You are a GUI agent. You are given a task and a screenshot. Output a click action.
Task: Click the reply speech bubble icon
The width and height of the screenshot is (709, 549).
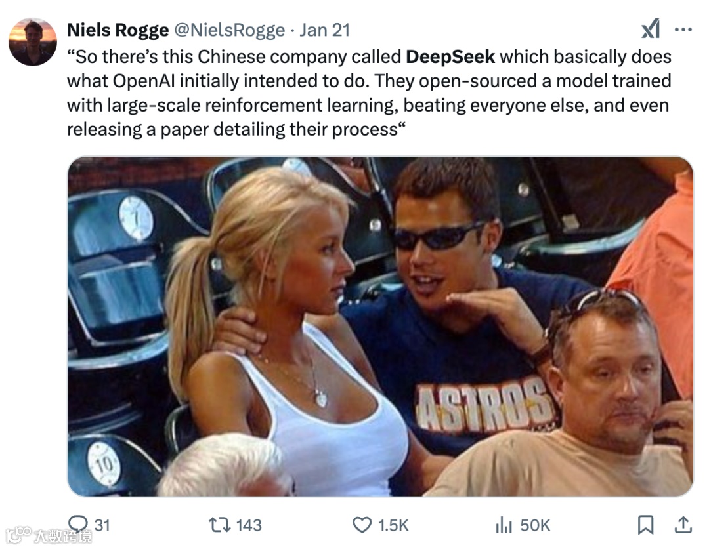pyautogui.click(x=77, y=524)
